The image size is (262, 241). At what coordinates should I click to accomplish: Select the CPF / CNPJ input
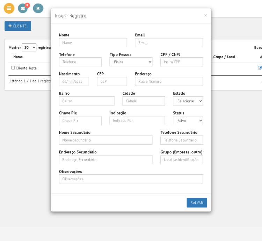click(x=182, y=62)
